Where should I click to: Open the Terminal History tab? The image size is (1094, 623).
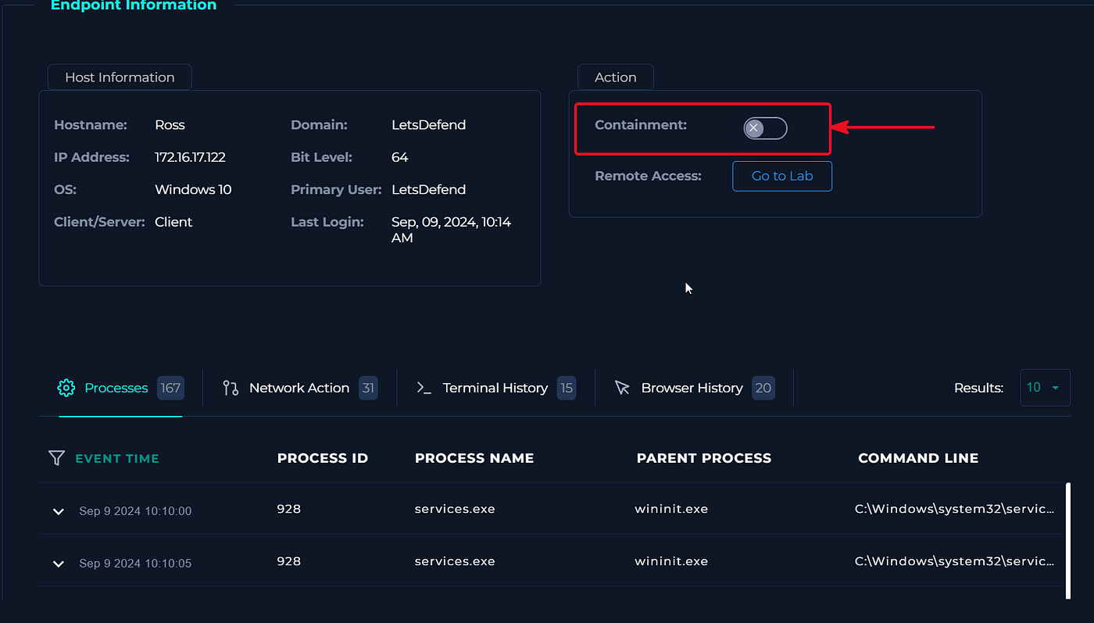(495, 388)
